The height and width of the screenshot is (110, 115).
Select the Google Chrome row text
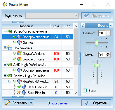pyautogui.click(x=34, y=59)
